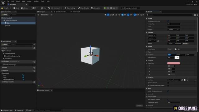Open Content Drawer in status bar

point(7,110)
